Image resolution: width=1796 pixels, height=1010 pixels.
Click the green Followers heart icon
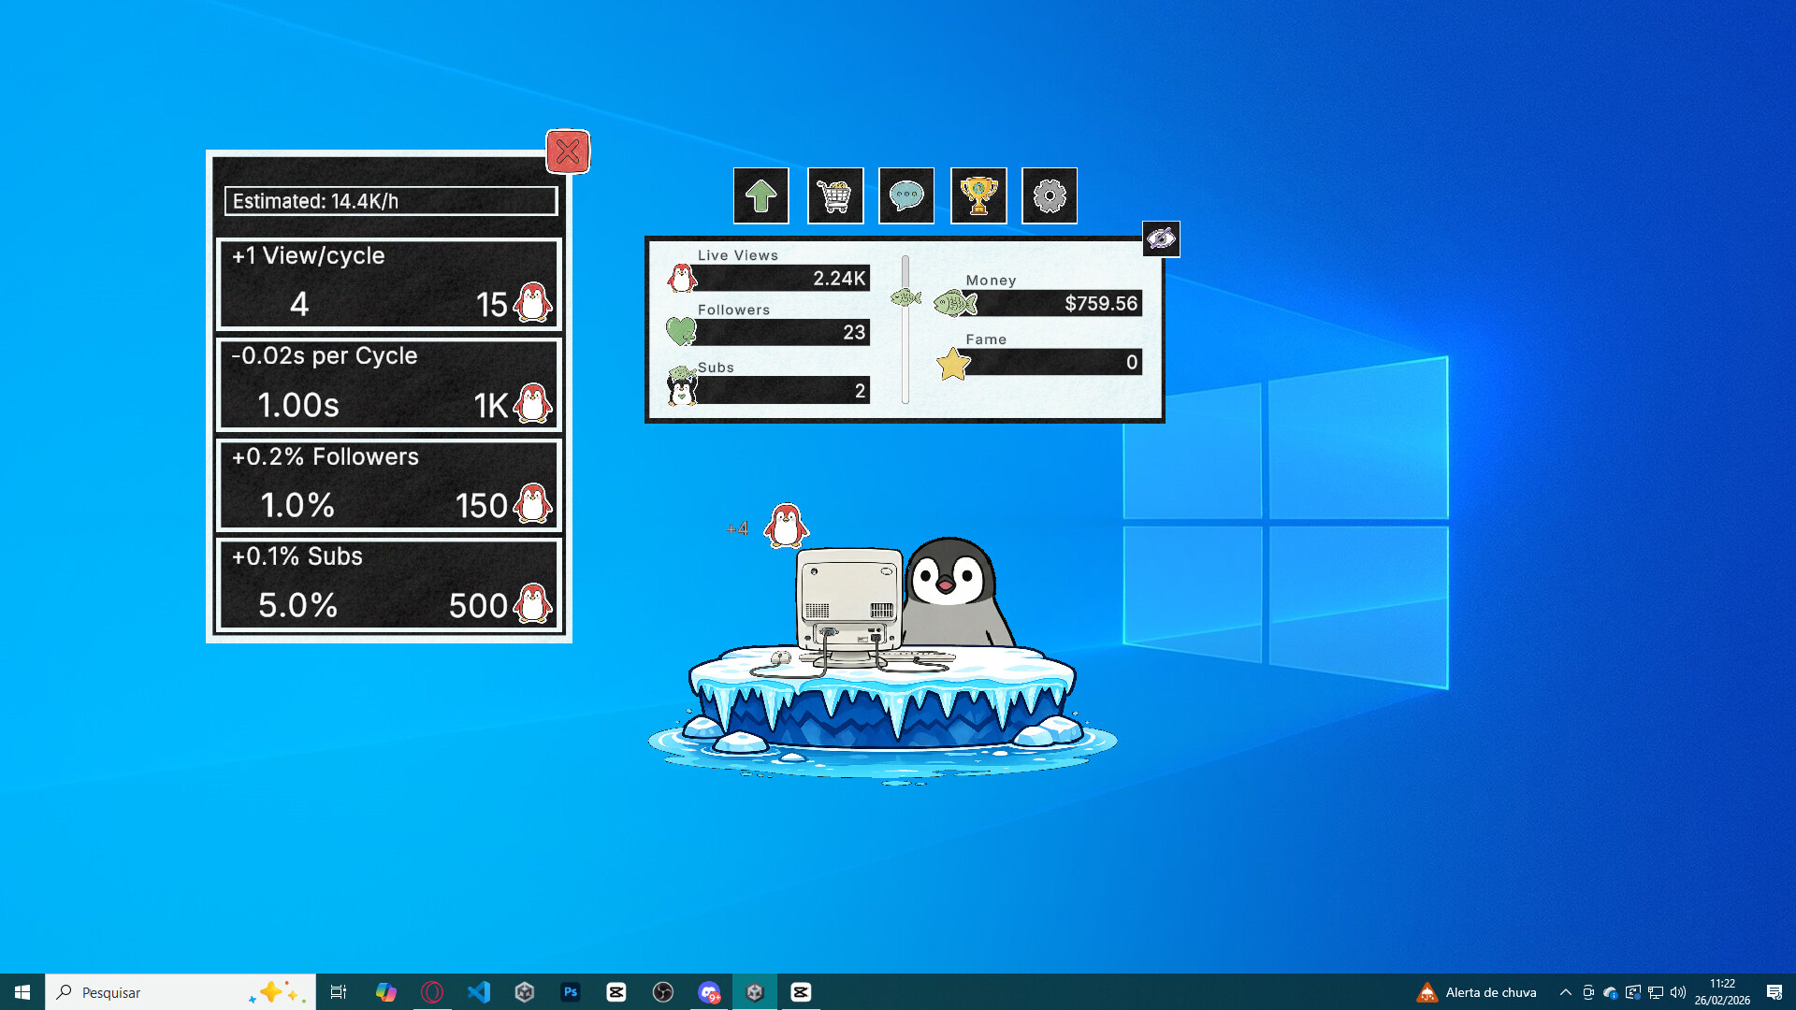click(681, 330)
